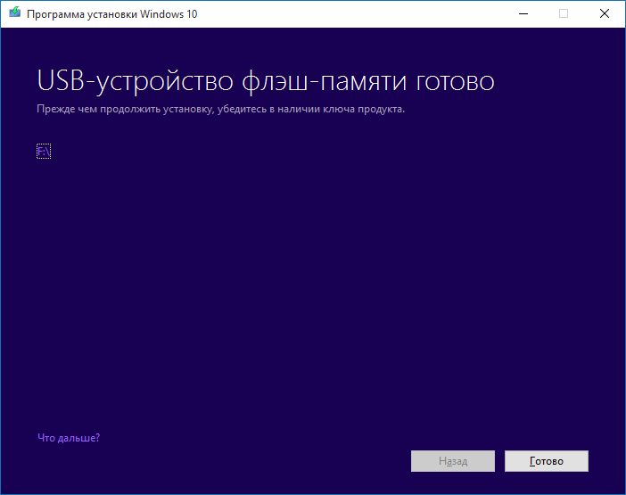Screen dimensions: 626x495
Task: Select the title bar of the installer
Action: click(357, 13)
